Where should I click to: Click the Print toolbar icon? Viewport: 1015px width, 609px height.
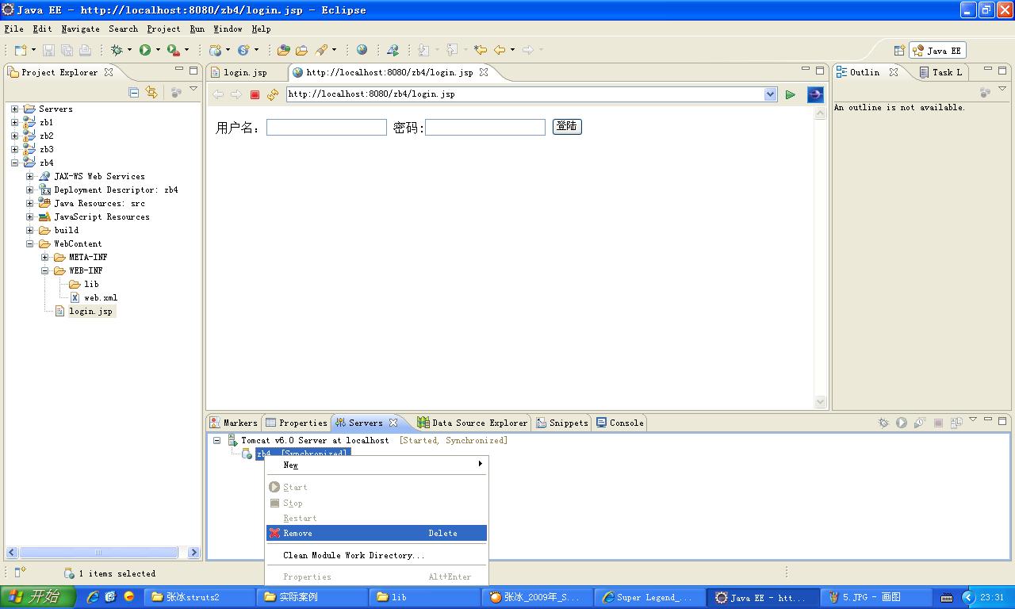tap(85, 50)
